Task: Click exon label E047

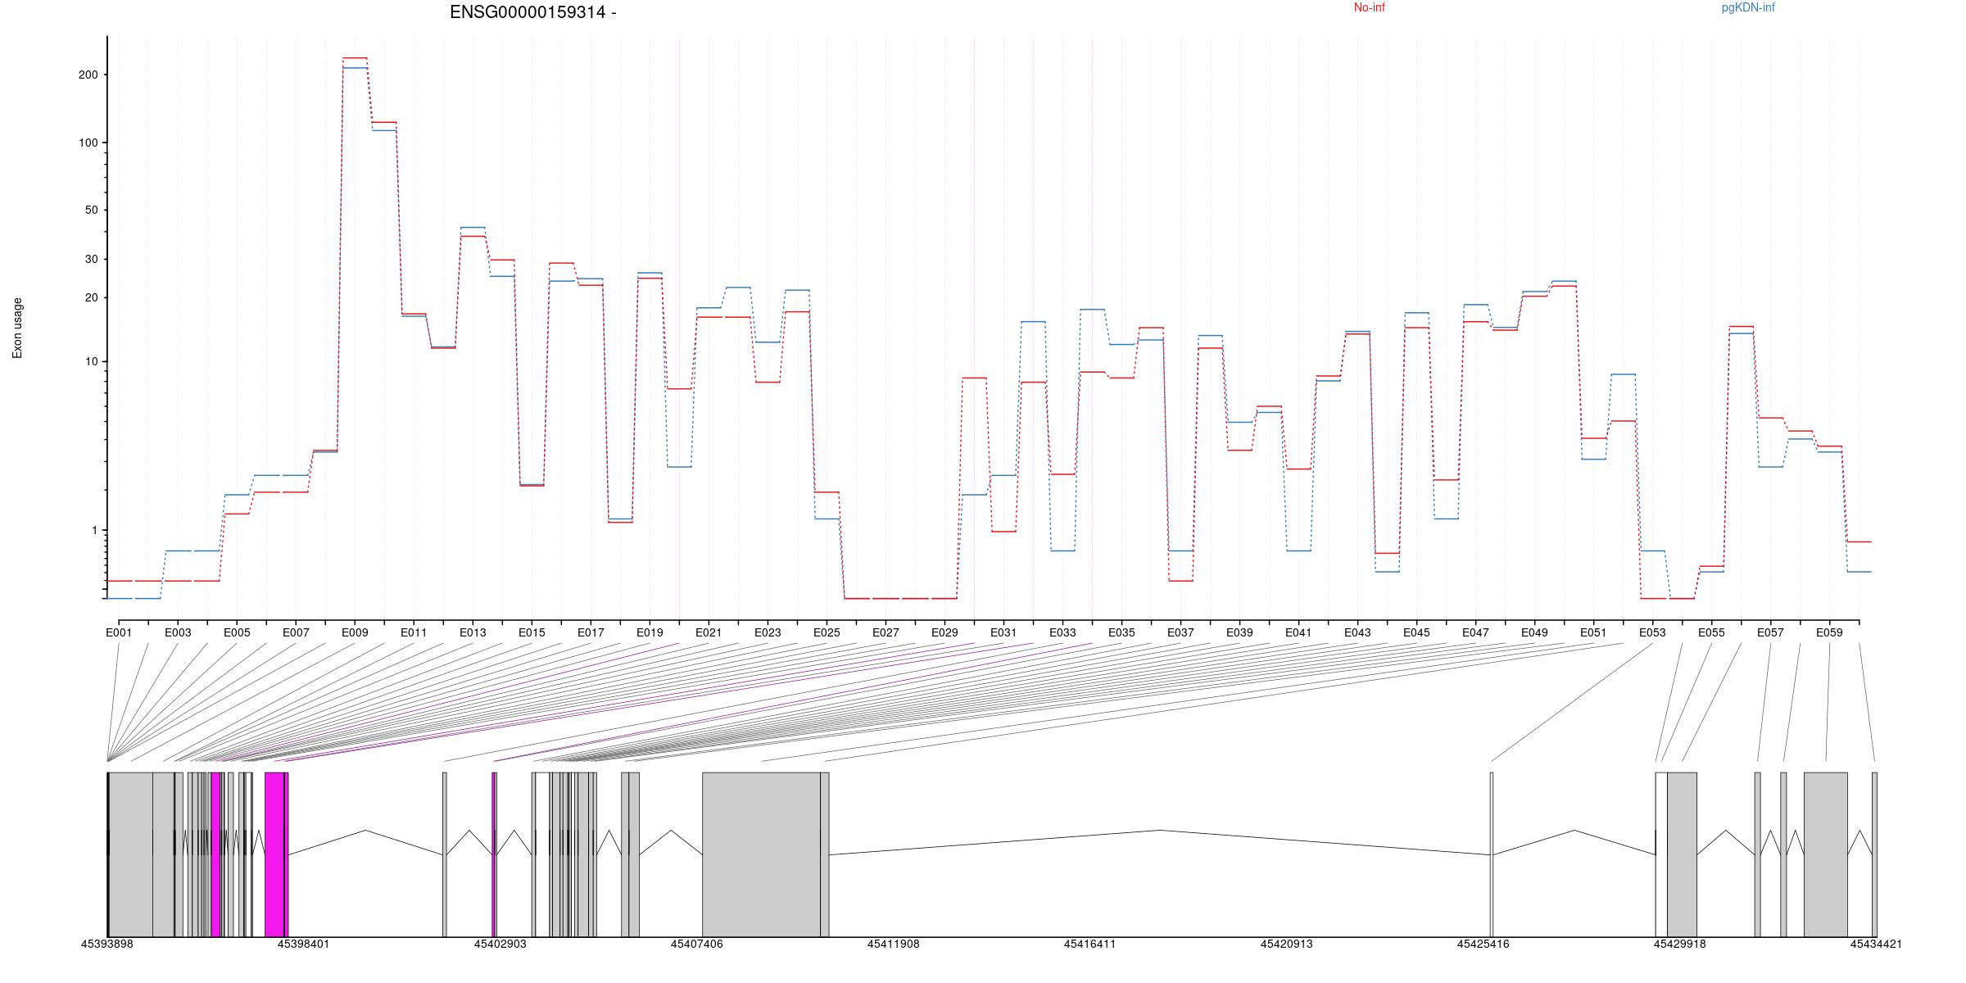Action: 1475,632
